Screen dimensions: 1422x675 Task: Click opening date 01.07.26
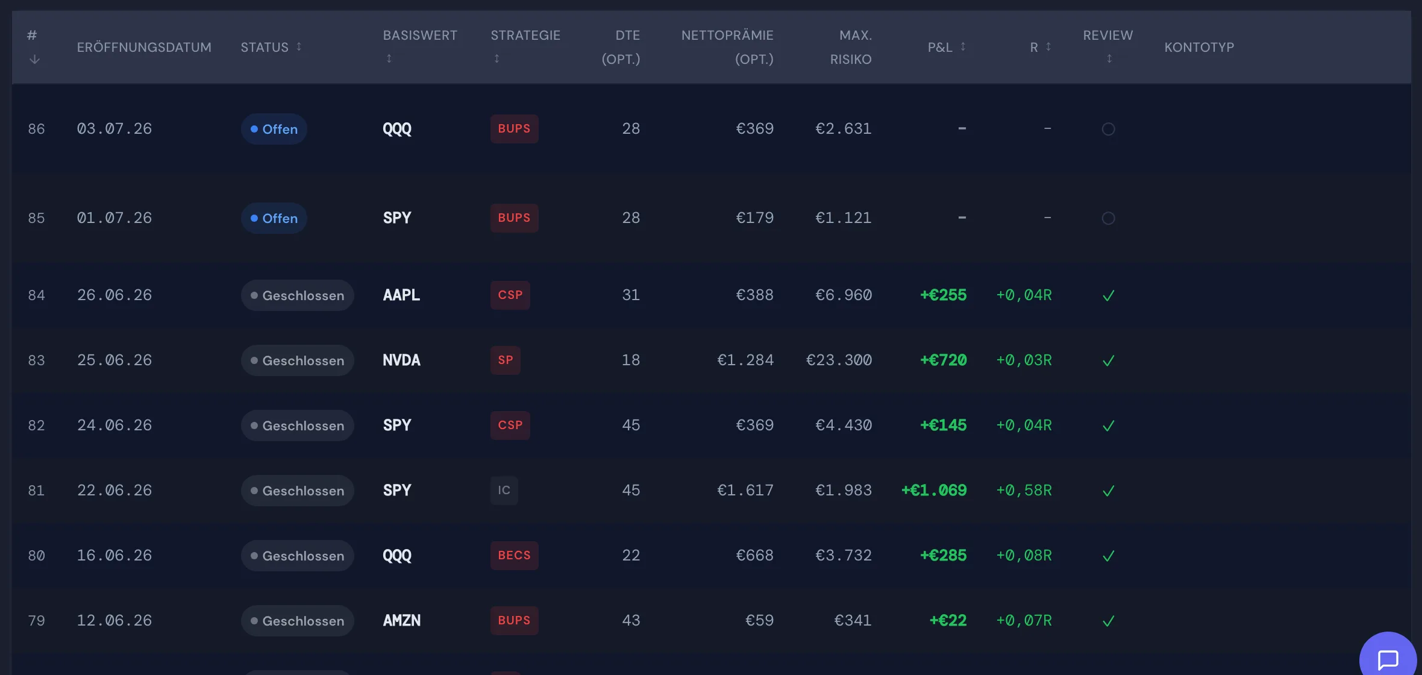pyautogui.click(x=114, y=218)
